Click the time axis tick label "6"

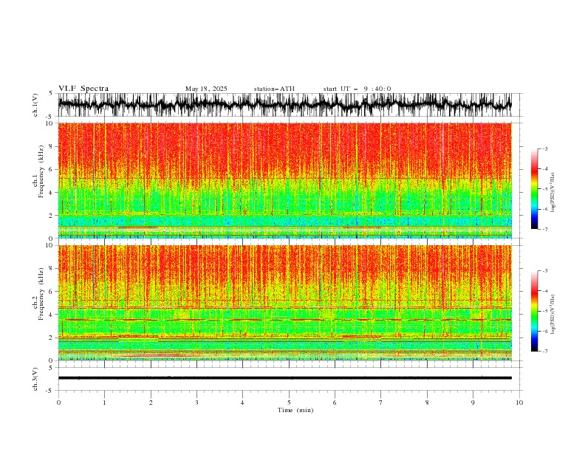[x=335, y=403]
